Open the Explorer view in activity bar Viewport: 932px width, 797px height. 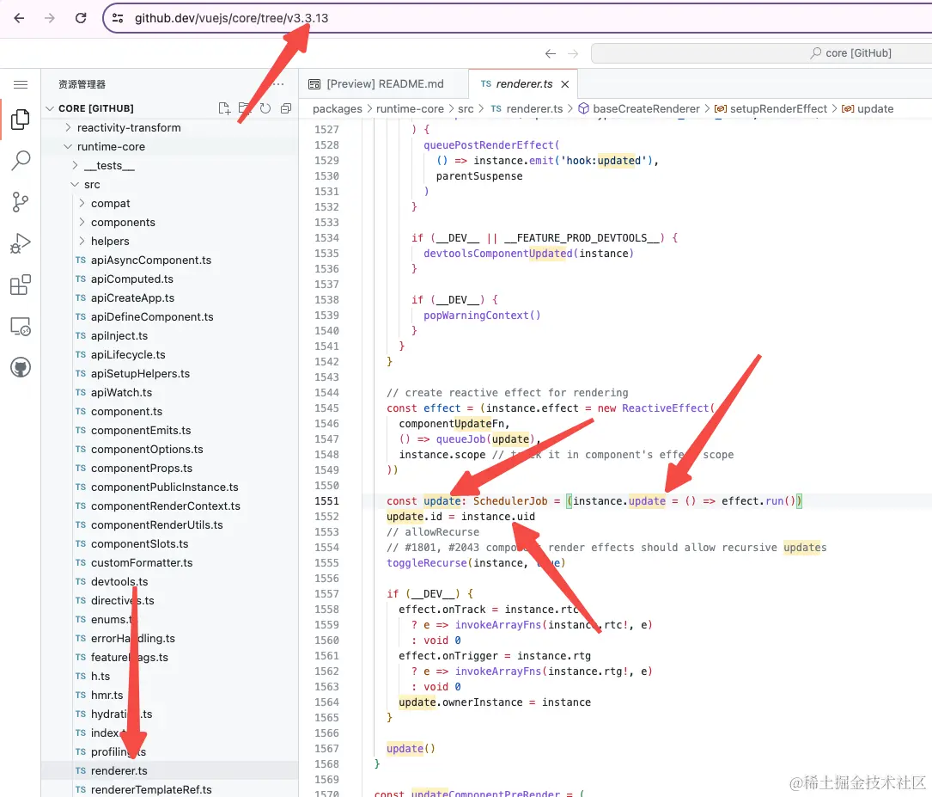tap(21, 120)
